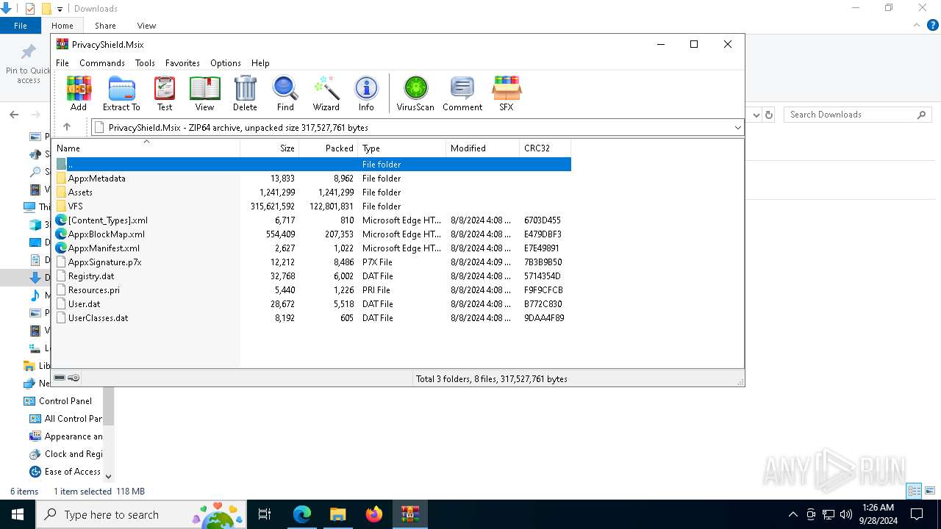
Task: Open the Commands menu
Action: [x=102, y=63]
